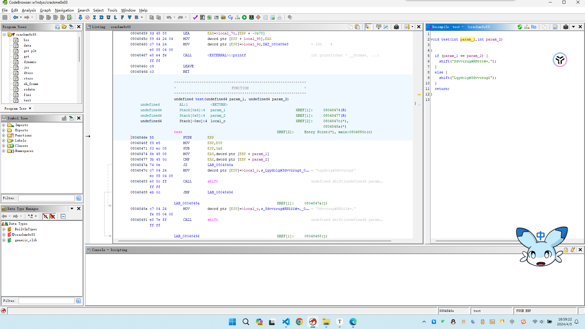Toggle Listing mouse hover mode icon
Viewport: 585px width, 329px height.
pos(368,27)
